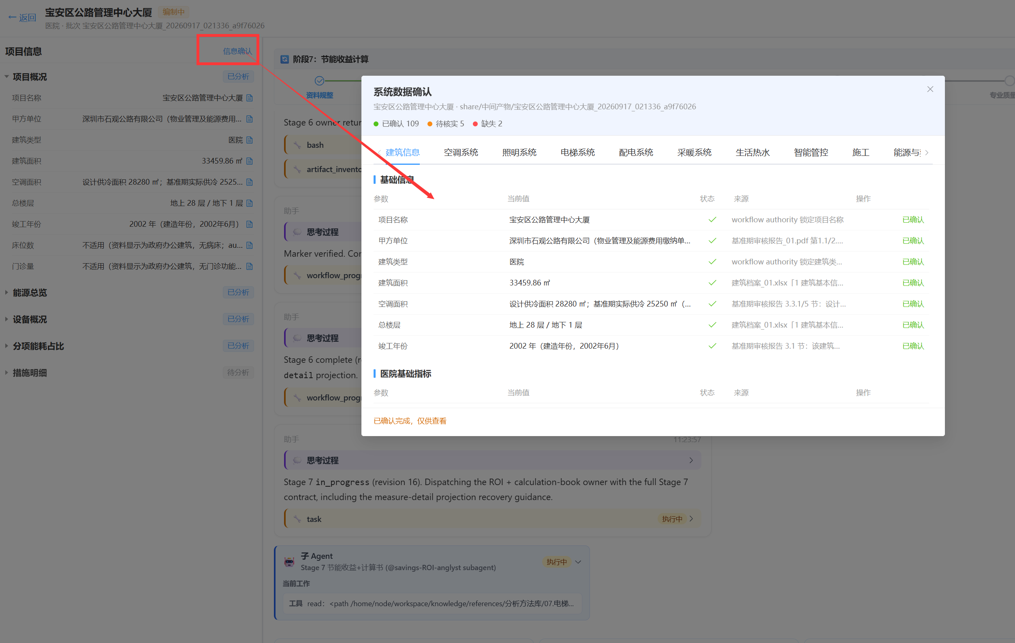
Task: Click the bash tool row
Action: pyautogui.click(x=323, y=145)
